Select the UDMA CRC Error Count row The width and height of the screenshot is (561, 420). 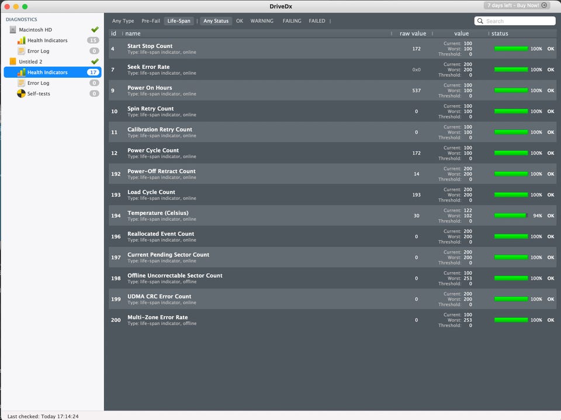point(333,299)
